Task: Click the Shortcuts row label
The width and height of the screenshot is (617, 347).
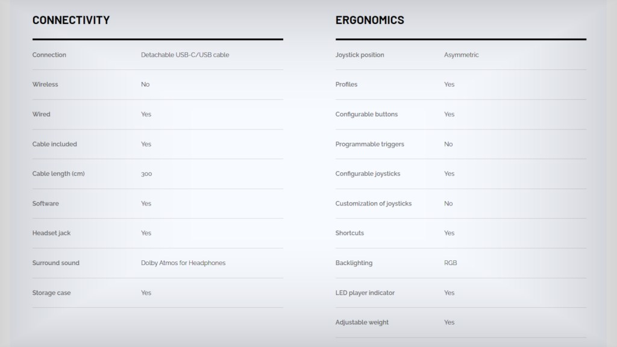Action: tap(349, 233)
